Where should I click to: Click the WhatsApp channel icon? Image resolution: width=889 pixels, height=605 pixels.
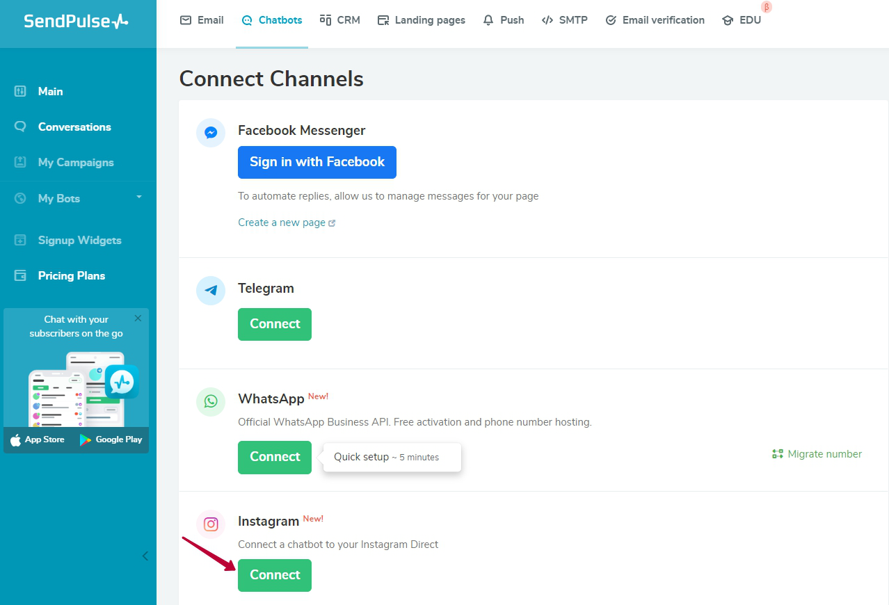tap(211, 401)
